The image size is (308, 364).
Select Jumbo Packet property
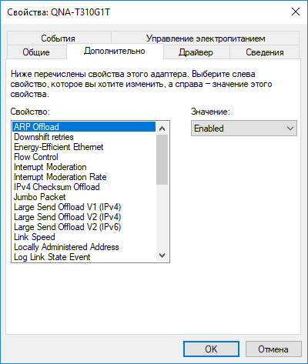pos(84,197)
